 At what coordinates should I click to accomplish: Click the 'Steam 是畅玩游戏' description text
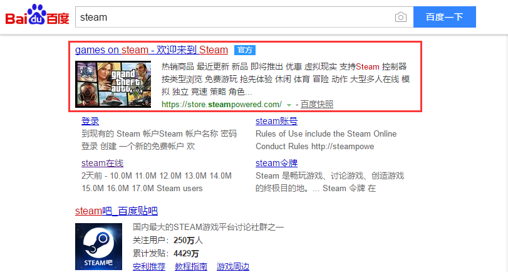(330, 182)
